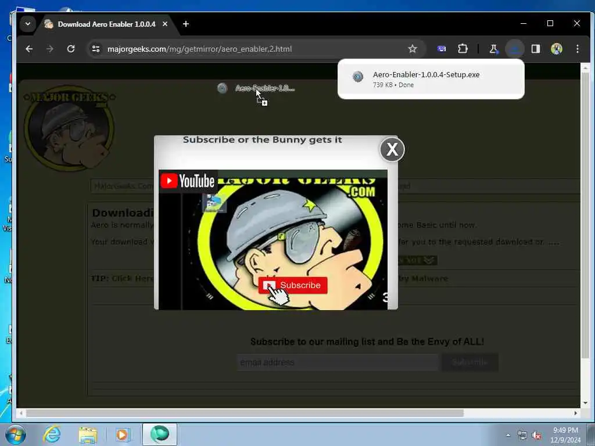Image resolution: width=595 pixels, height=446 pixels.
Task: Reload the current page
Action: [x=70, y=49]
